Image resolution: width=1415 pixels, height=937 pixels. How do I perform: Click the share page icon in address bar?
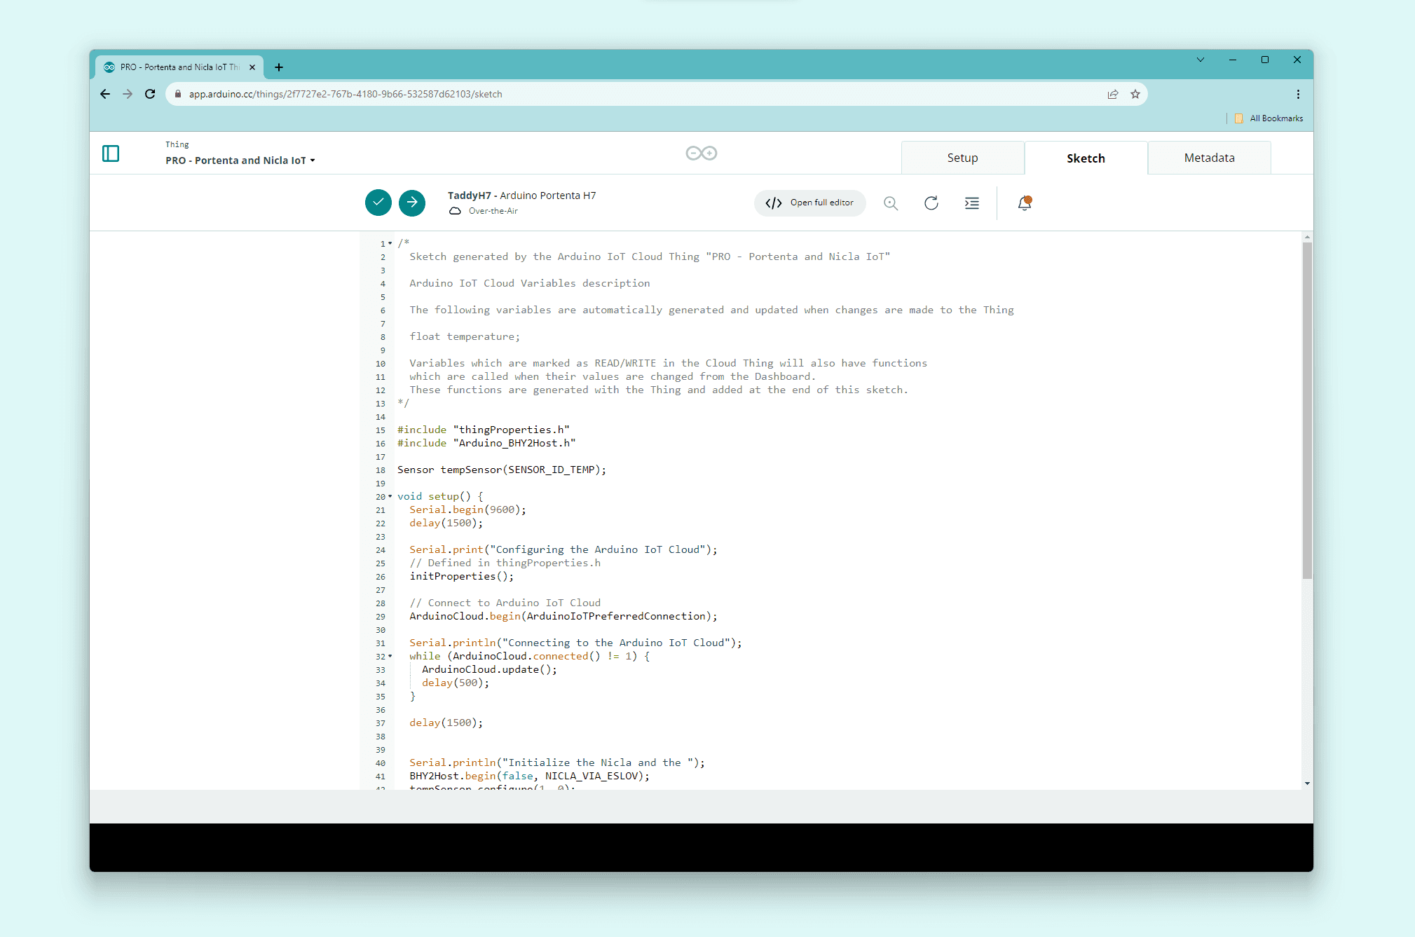click(1112, 94)
